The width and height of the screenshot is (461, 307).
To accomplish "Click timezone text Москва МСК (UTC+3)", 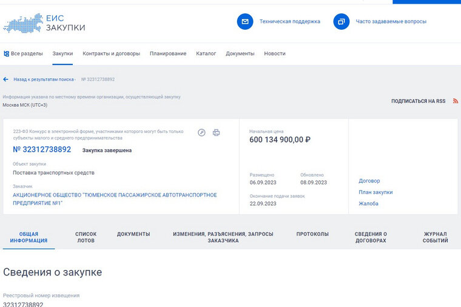I will (25, 105).
